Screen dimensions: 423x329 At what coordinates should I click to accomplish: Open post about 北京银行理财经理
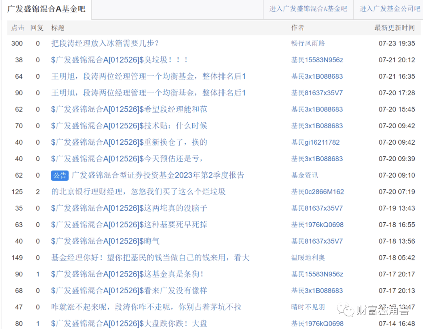(x=138, y=192)
